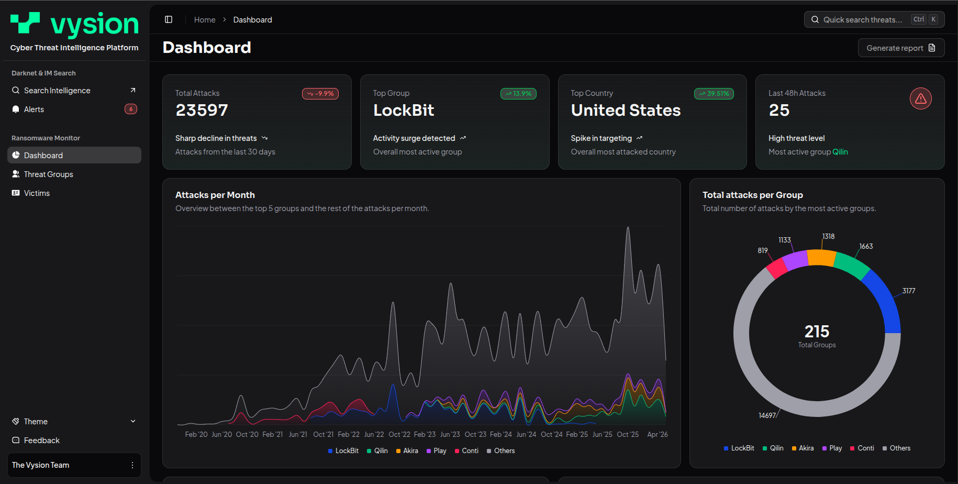Click the Threat Groups people icon
This screenshot has width=958, height=484.
coord(16,174)
